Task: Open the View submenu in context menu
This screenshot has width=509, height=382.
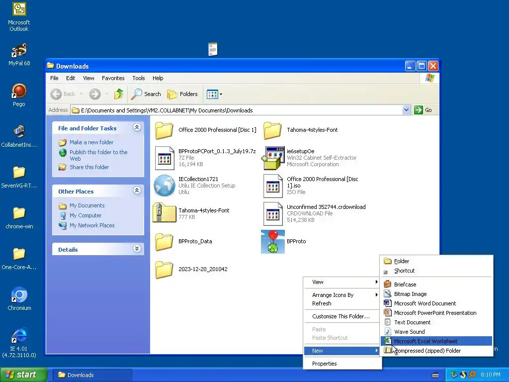Action: pyautogui.click(x=342, y=282)
